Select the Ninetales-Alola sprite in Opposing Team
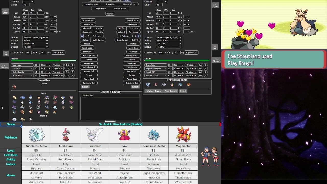This screenshot has width=327, height=184. [x=148, y=85]
